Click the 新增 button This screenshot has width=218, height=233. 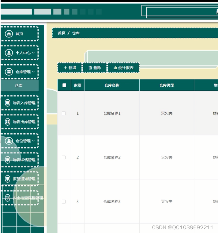70,68
